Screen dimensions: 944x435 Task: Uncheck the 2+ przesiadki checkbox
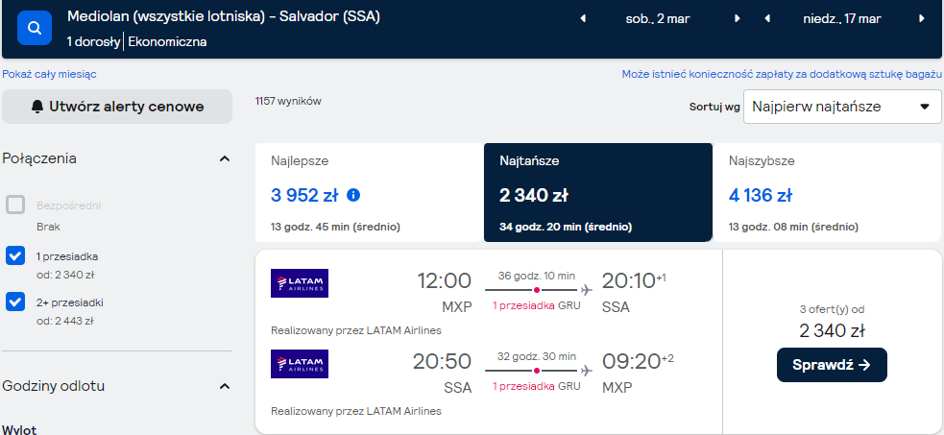point(15,302)
